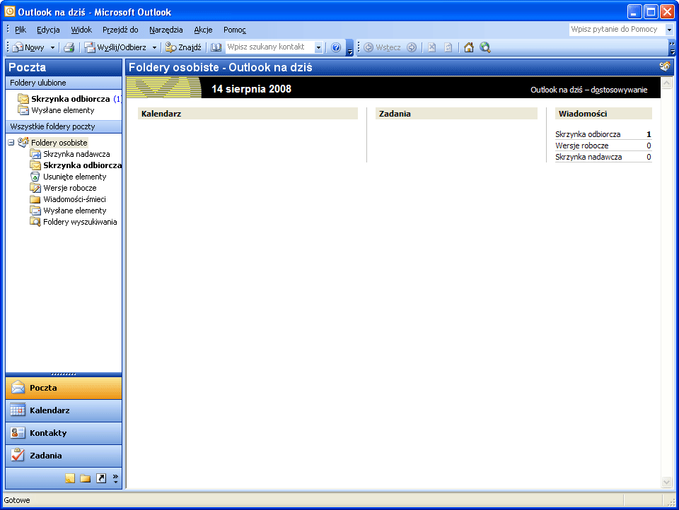Open the Pomoc menu
The height and width of the screenshot is (510, 679).
coord(234,30)
